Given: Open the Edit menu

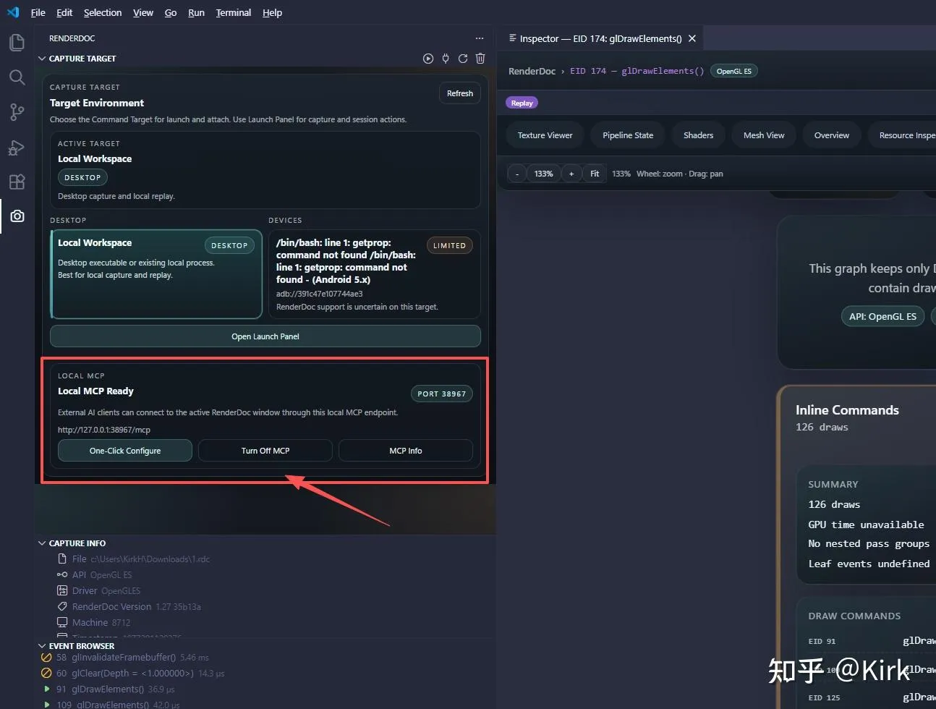Looking at the screenshot, I should 64,12.
